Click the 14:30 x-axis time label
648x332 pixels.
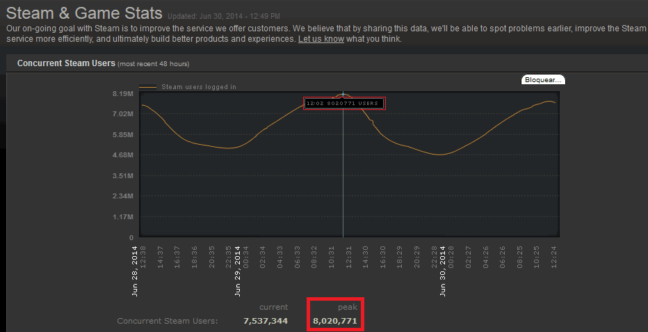coord(366,256)
